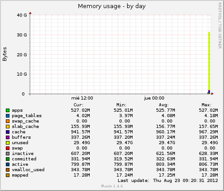Click the swap_cache legend color swatch
224x191 pixels.
pos(8,121)
